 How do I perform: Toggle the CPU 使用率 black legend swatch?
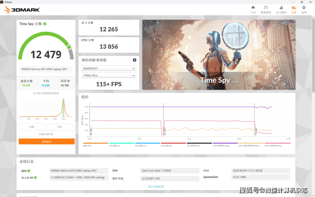point(199,143)
